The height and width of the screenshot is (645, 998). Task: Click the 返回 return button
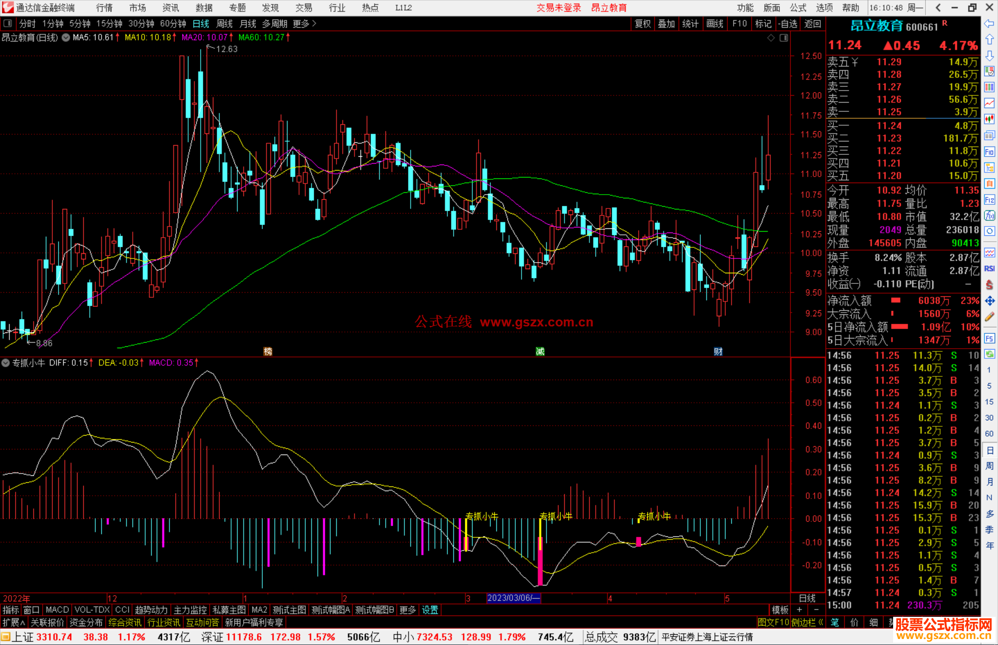pos(812,24)
